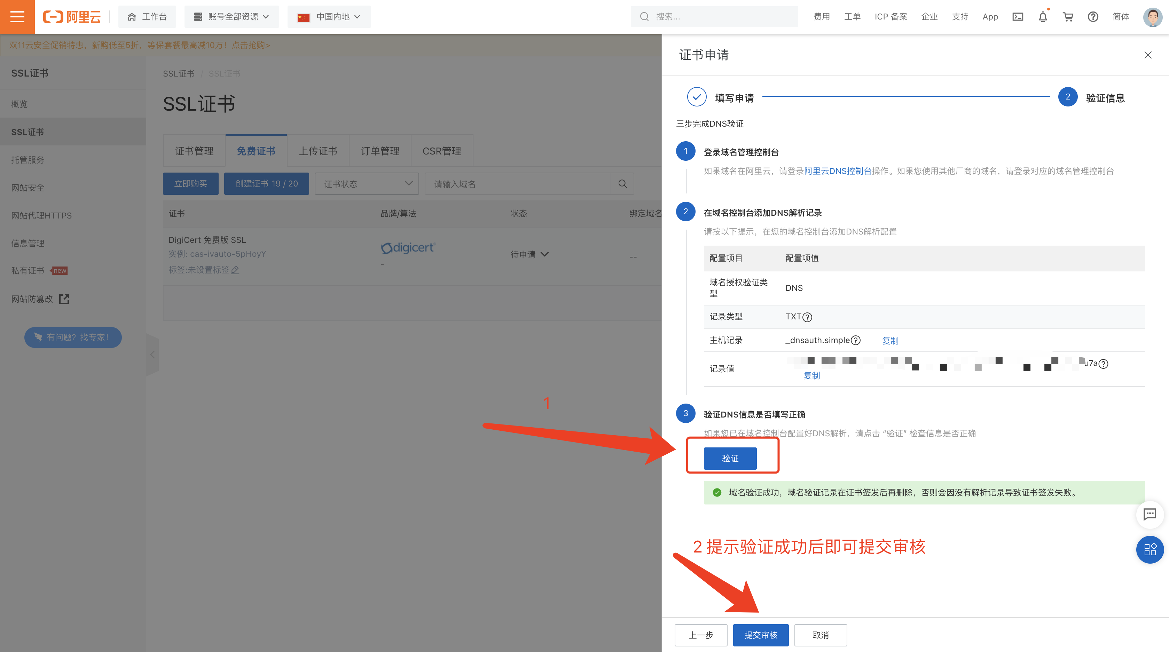Click the Aliyun logo
Image resolution: width=1169 pixels, height=652 pixels.
click(x=72, y=17)
